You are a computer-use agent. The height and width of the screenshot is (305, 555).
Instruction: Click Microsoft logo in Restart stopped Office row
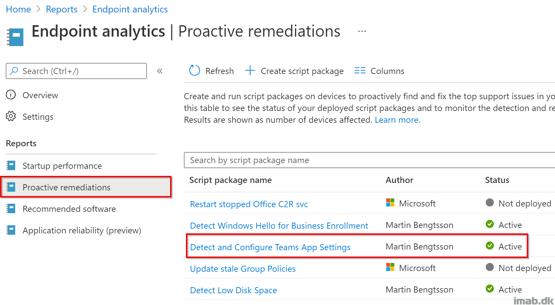coord(390,203)
